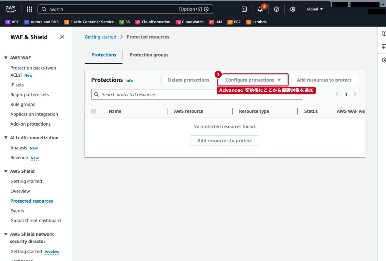This screenshot has width=386, height=261.
Task: Switch to the Protections tab
Action: (x=104, y=55)
